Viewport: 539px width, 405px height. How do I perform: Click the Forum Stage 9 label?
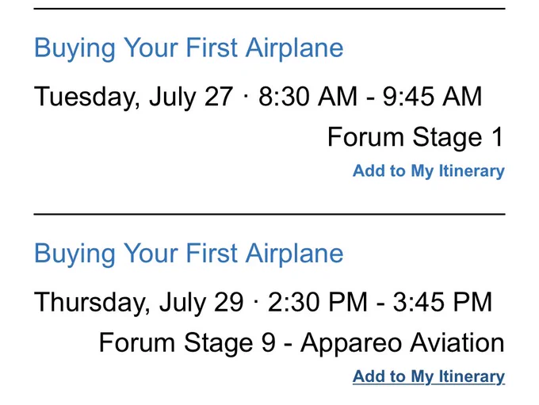pos(187,343)
